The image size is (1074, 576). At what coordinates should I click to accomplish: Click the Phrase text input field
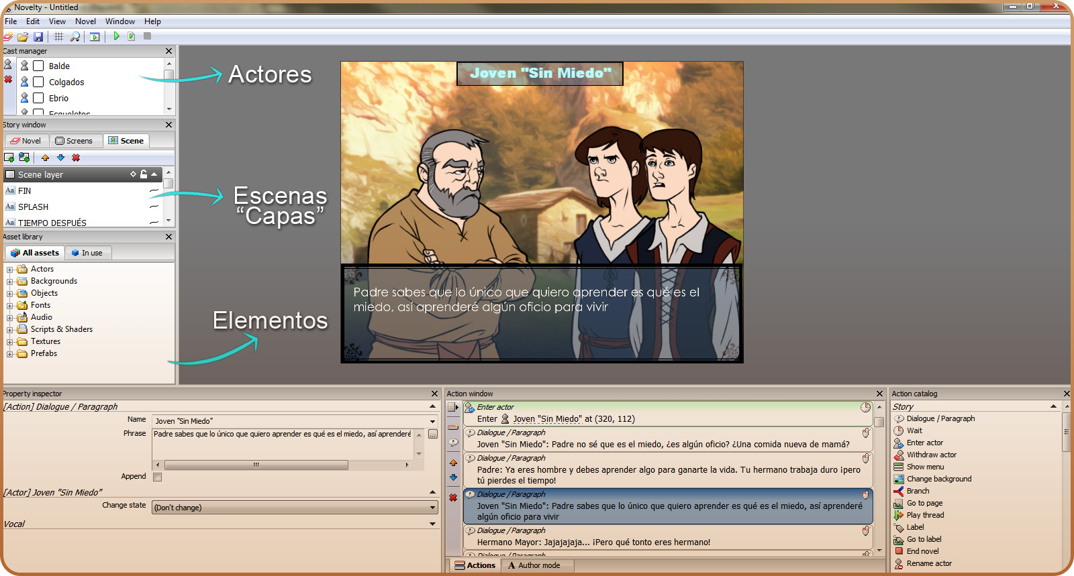[283, 443]
